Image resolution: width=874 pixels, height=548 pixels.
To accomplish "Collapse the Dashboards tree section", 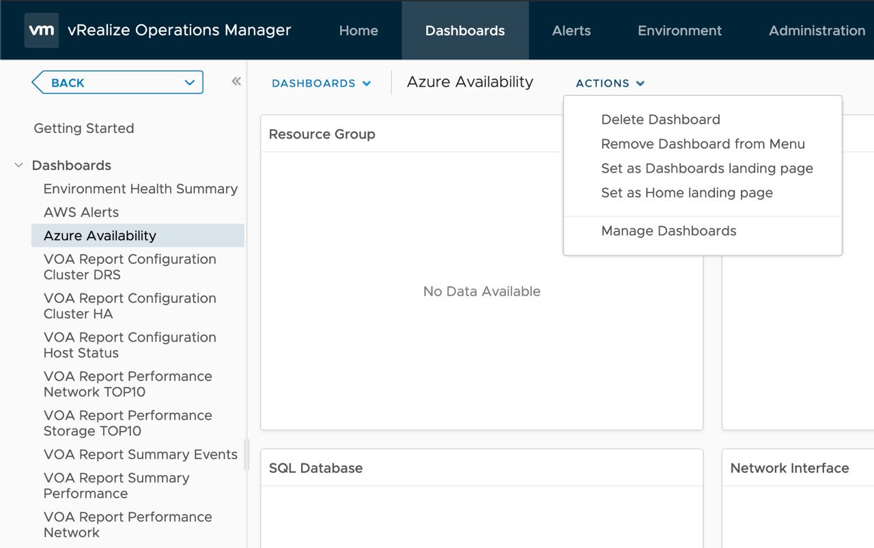I will (18, 165).
